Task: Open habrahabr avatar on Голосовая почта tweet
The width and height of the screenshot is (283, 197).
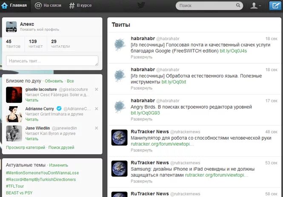Action: point(120,44)
